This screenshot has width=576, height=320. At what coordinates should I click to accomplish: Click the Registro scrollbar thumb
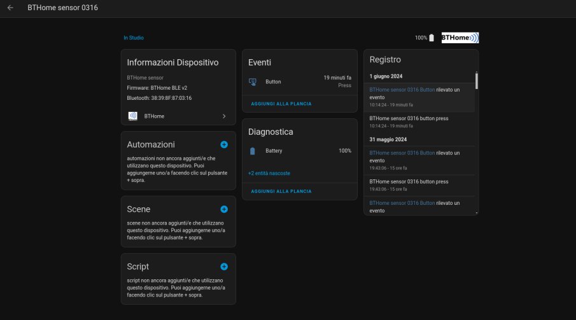pyautogui.click(x=477, y=81)
